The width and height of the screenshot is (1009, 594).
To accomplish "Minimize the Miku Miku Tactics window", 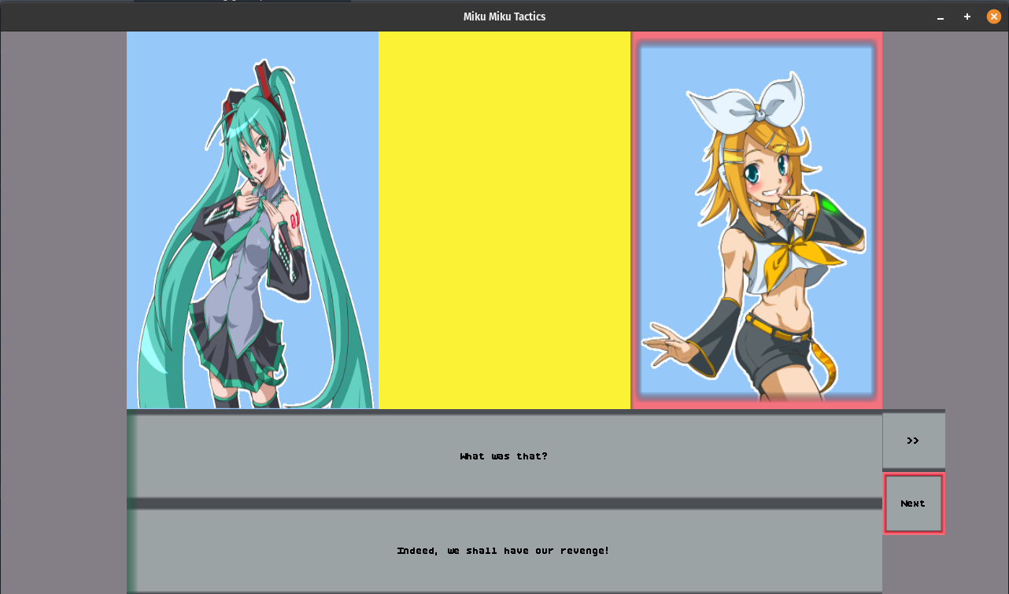I will (x=941, y=17).
